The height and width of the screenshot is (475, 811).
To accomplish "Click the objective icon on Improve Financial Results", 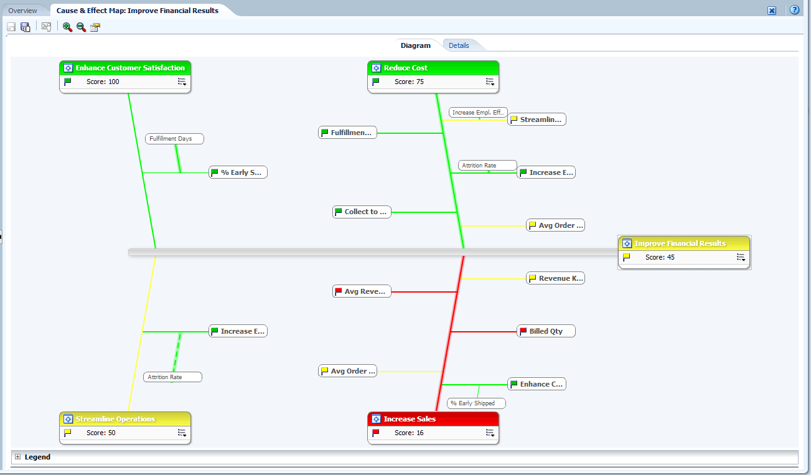I will (x=627, y=243).
